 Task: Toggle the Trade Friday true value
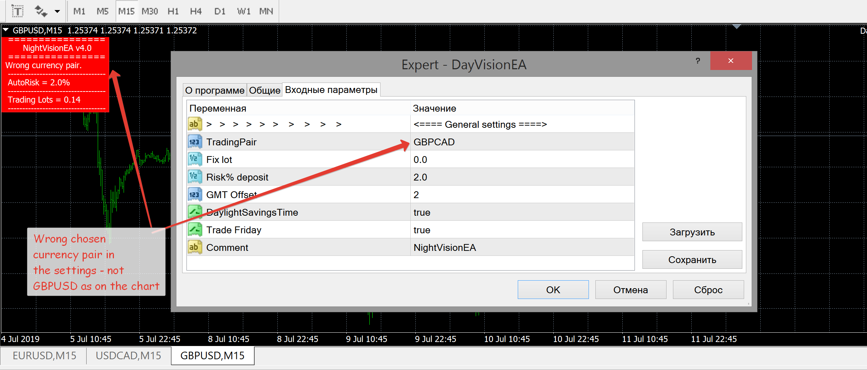[522, 230]
